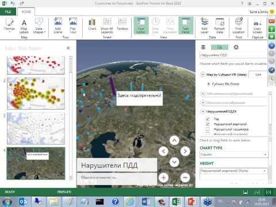Click the Refresh Data button
This screenshot has height=207, width=276.
220,26
